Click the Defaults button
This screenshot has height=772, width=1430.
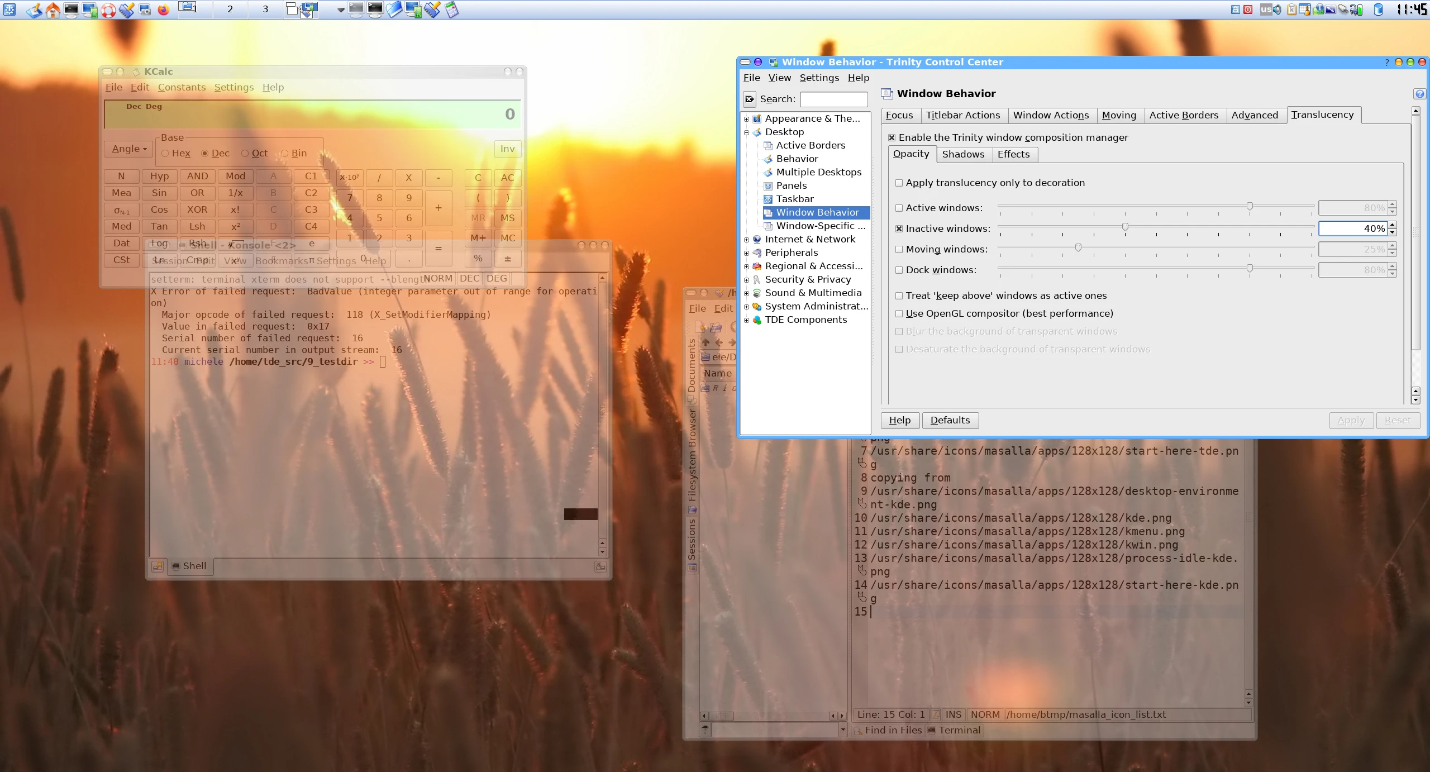[950, 420]
